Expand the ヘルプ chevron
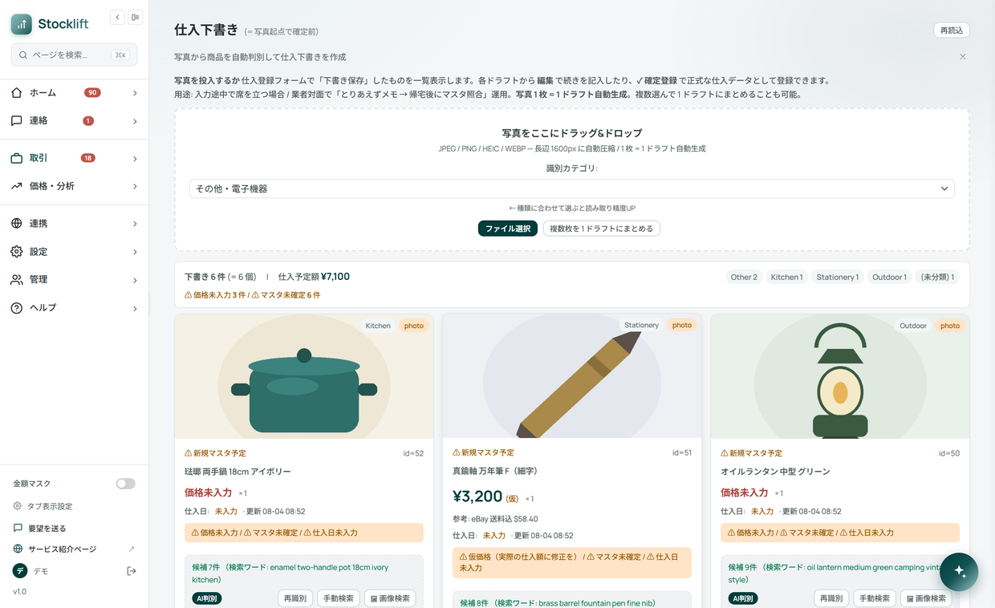Screen dimensions: 995x608 (x=135, y=308)
